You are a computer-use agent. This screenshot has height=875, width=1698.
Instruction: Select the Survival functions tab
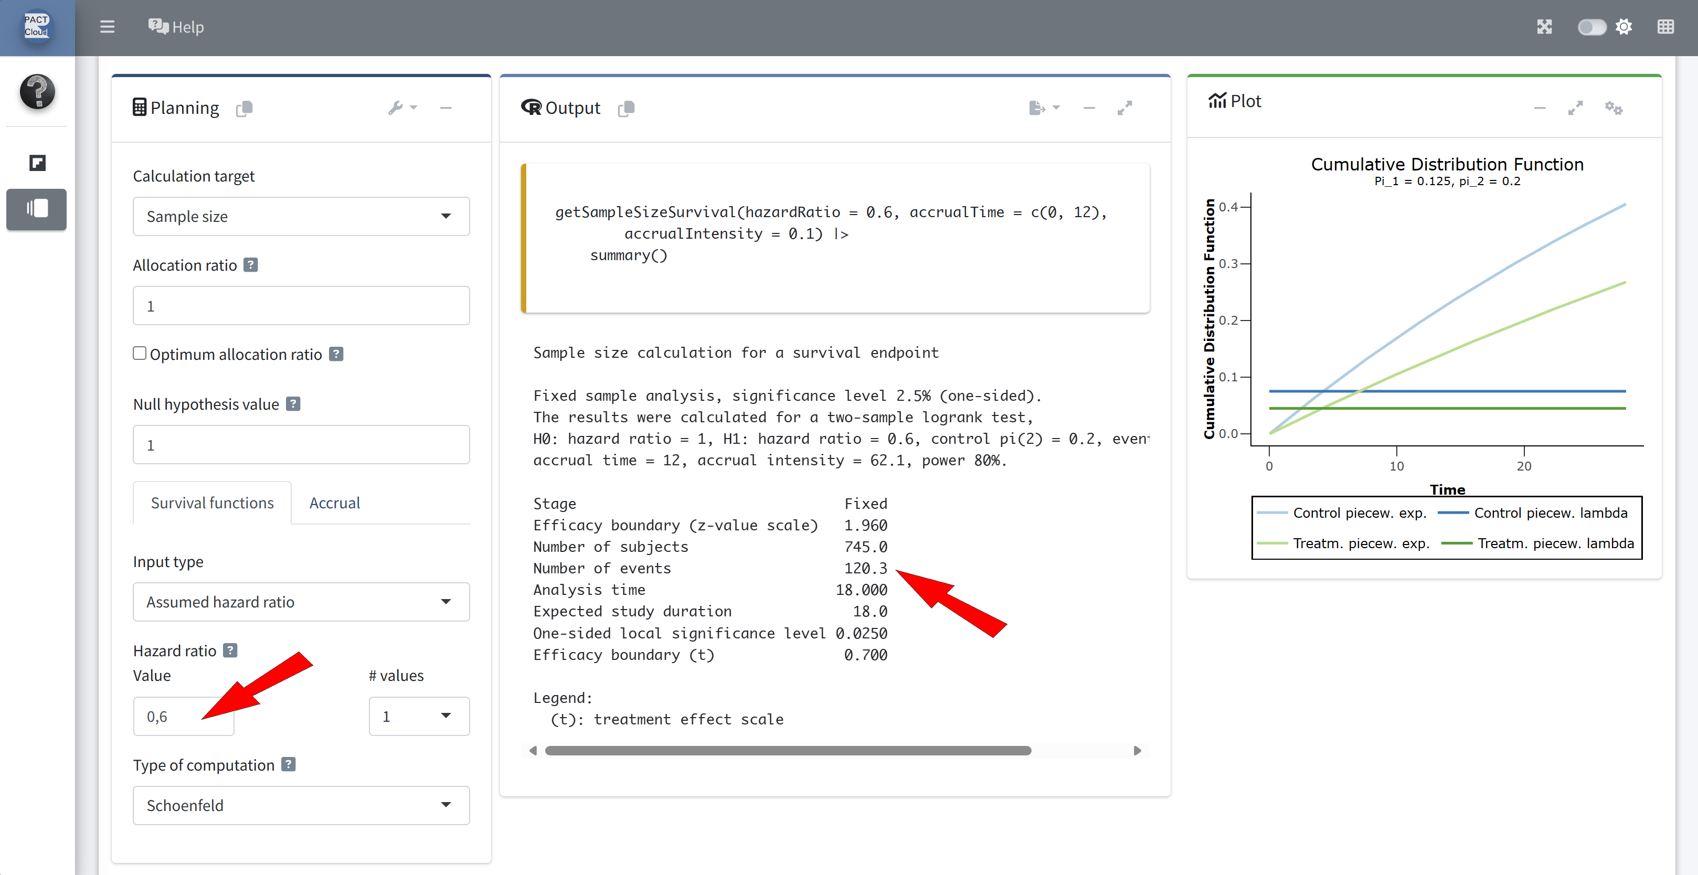point(211,503)
